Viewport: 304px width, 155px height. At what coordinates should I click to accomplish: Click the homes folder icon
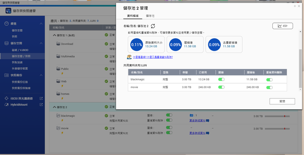tap(58, 93)
